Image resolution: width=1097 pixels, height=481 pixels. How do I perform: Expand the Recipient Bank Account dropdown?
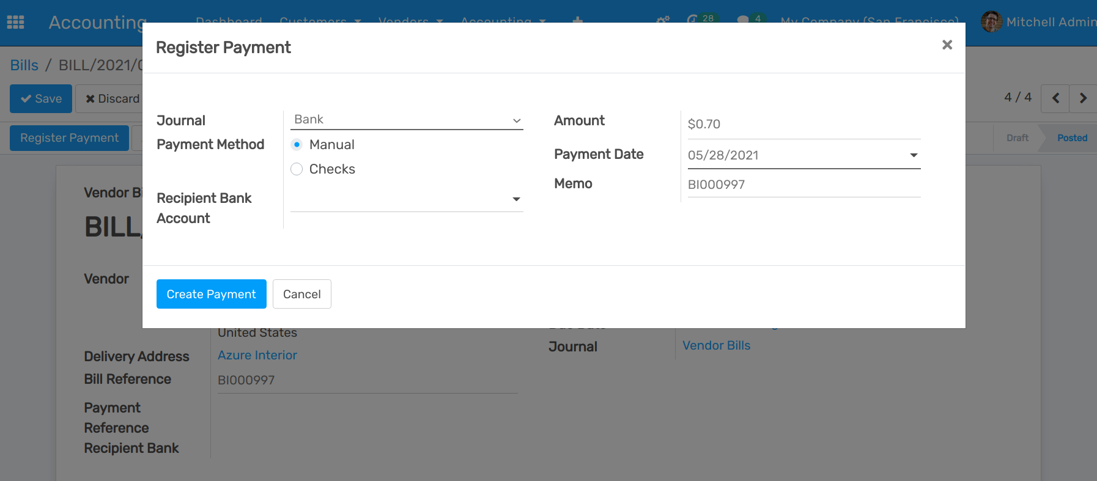(407, 200)
